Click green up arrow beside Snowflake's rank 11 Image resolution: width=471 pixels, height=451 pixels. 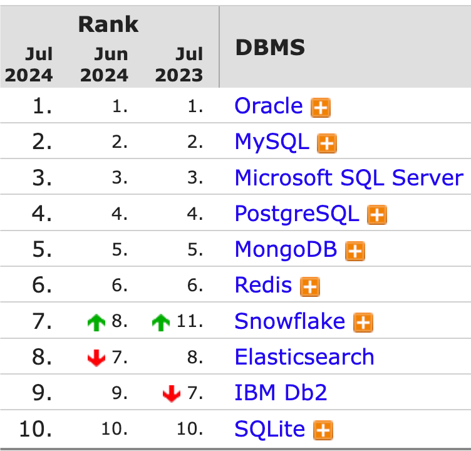(x=161, y=323)
